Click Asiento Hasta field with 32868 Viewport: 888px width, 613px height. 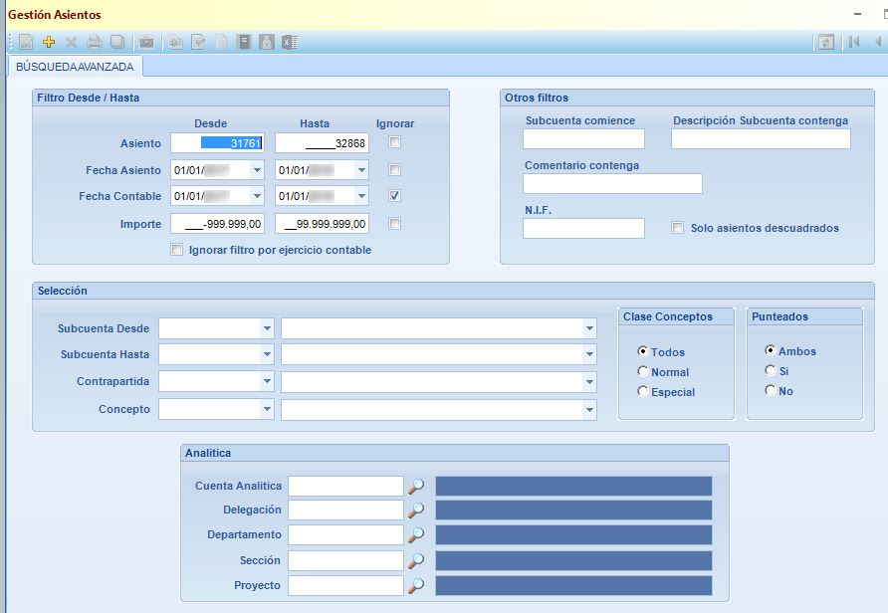(322, 143)
